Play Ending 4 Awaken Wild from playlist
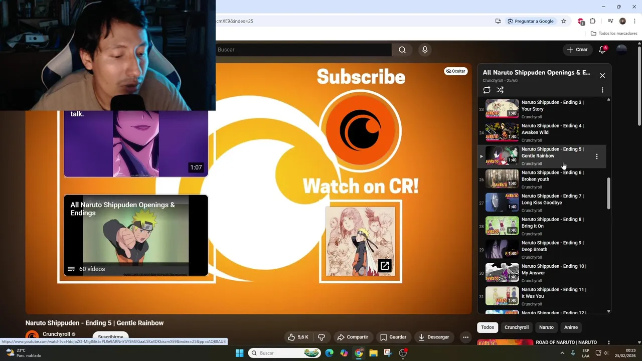 pyautogui.click(x=542, y=133)
